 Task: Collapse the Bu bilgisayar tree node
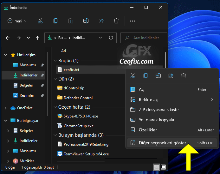pyautogui.click(x=6, y=120)
